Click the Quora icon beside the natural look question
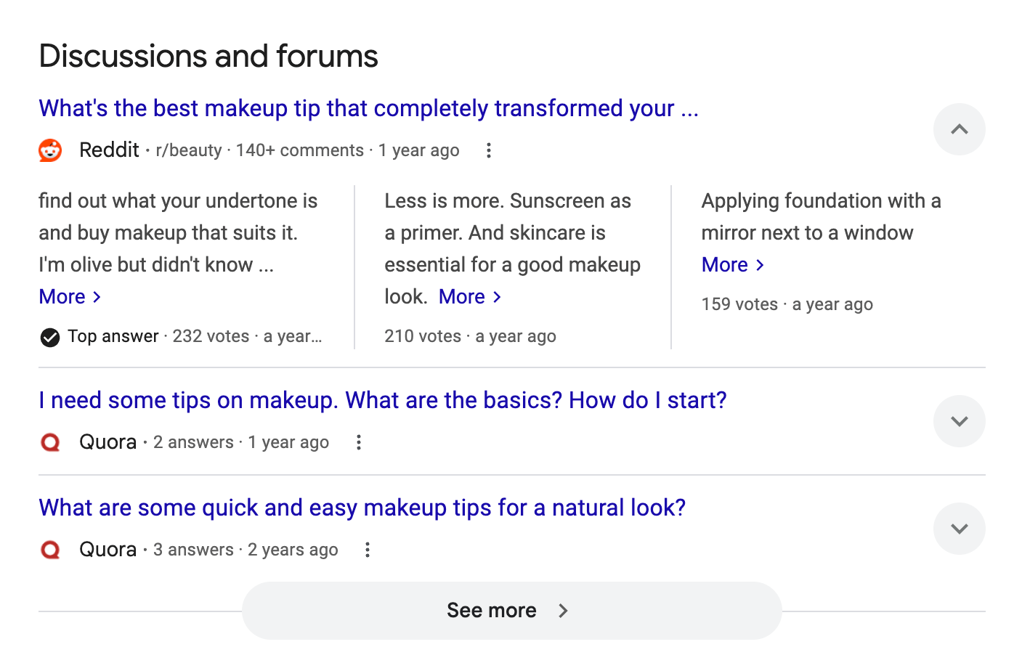The height and width of the screenshot is (655, 1030). (x=50, y=550)
